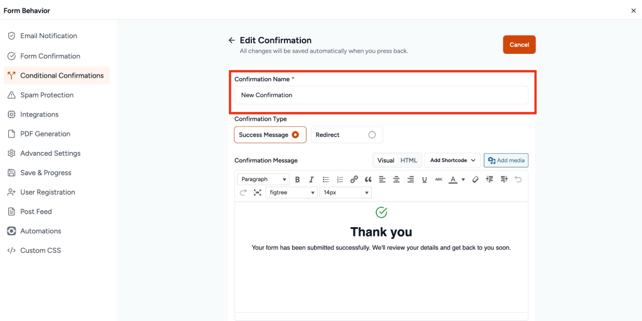Toggle fullscreen editor mode
Screen dimensions: 642x321
(258, 192)
